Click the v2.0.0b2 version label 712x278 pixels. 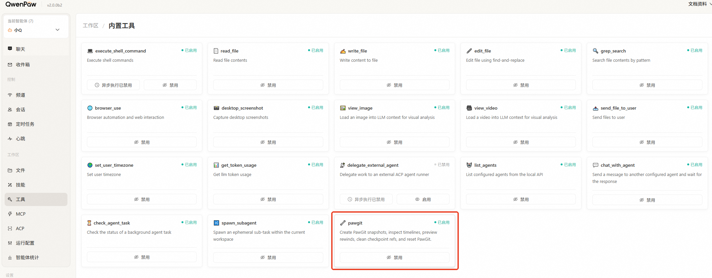pos(55,5)
